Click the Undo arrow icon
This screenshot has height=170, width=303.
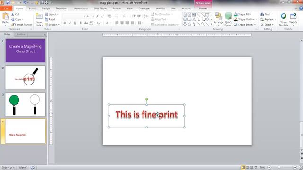coord(25,3)
